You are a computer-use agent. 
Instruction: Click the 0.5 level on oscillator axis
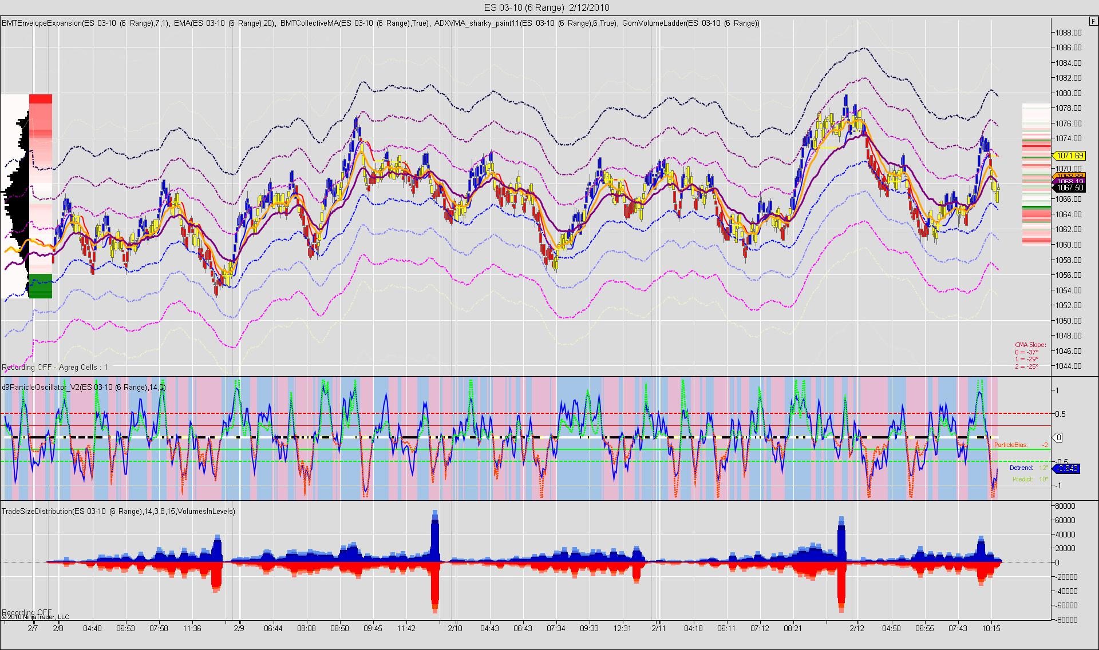(1061, 414)
